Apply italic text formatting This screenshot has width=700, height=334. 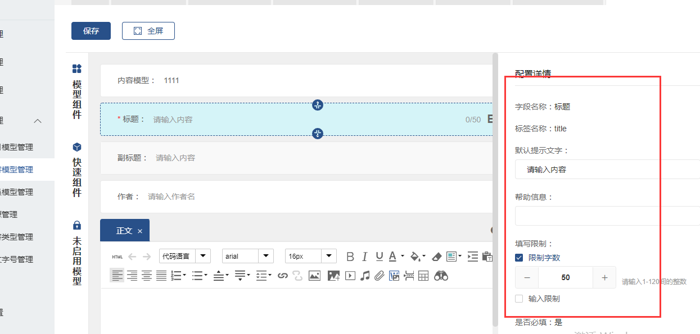click(x=365, y=257)
